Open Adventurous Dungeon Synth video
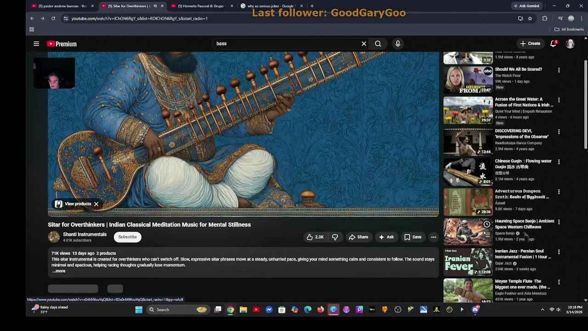 pyautogui.click(x=468, y=201)
